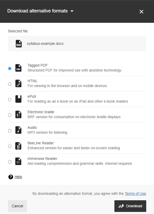Open the Terms of Use link
Image resolution: width=154 pixels, height=214 pixels.
point(135,194)
